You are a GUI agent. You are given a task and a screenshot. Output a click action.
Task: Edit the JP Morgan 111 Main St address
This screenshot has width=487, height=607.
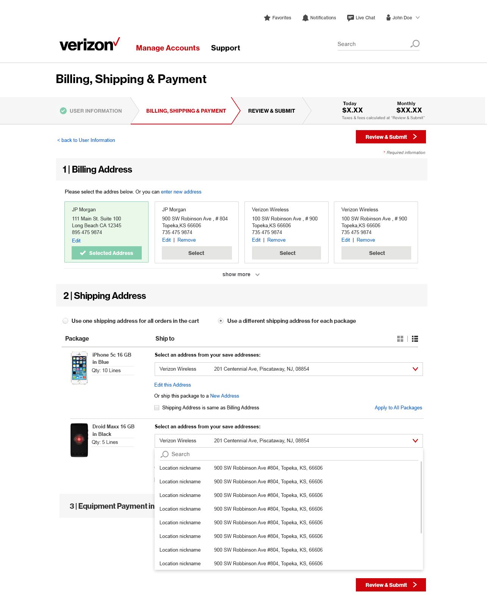76,241
